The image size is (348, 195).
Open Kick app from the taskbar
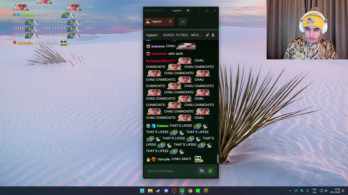tap(198, 191)
